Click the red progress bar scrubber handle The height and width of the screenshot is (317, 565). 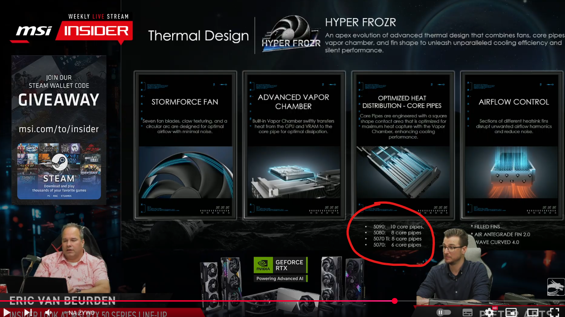pyautogui.click(x=395, y=301)
